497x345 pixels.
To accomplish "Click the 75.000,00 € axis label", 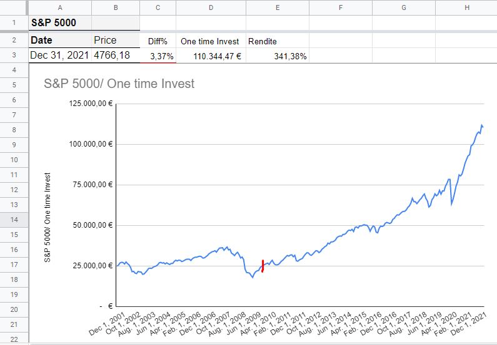I will tap(93, 185).
